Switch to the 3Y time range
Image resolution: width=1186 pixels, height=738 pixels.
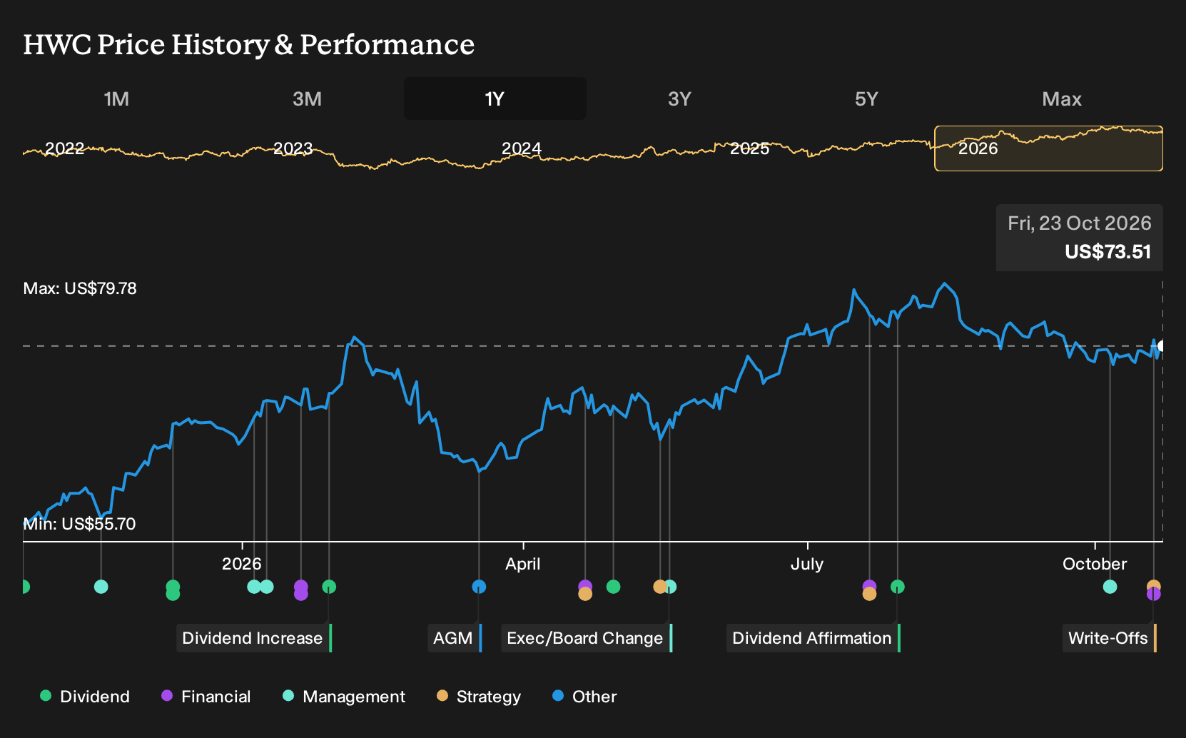[679, 98]
